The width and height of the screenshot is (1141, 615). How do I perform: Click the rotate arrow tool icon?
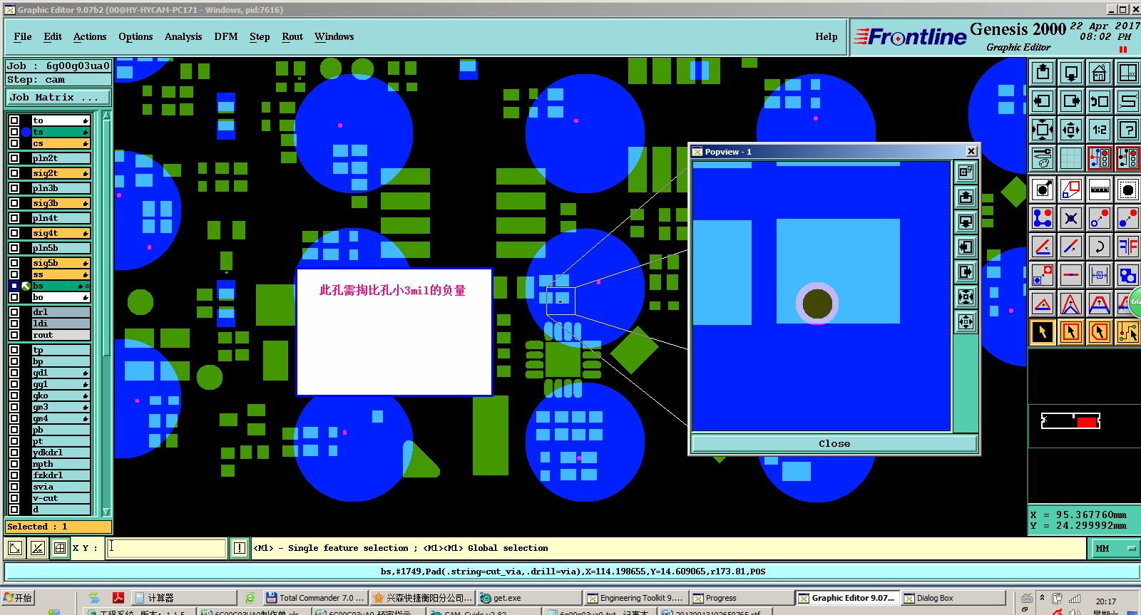click(x=1099, y=247)
